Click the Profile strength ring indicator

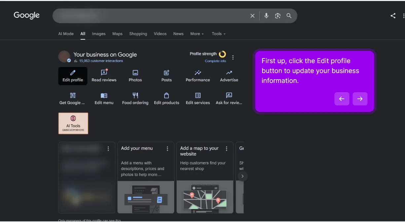click(222, 54)
